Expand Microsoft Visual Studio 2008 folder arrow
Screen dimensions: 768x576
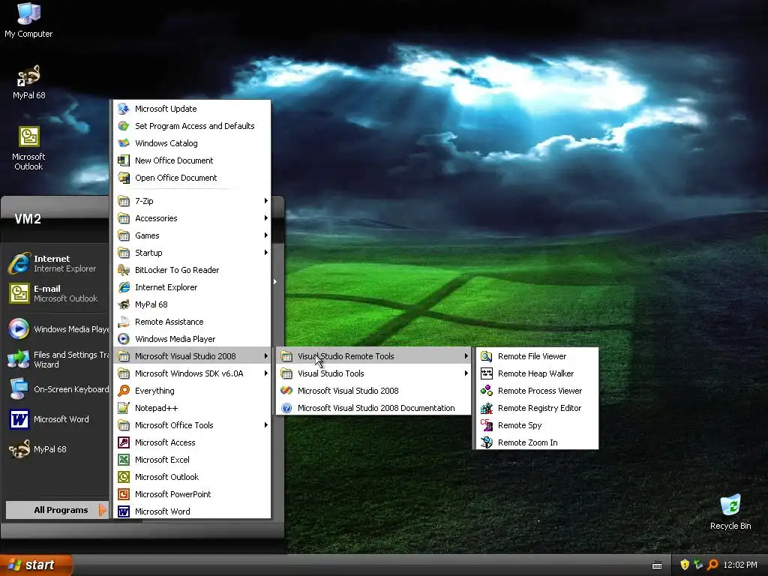(266, 356)
